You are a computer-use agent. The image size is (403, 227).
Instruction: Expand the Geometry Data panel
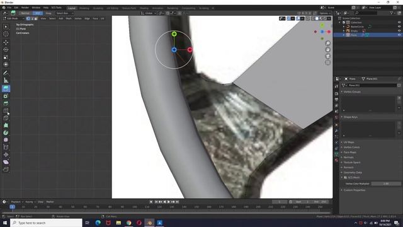(353, 172)
